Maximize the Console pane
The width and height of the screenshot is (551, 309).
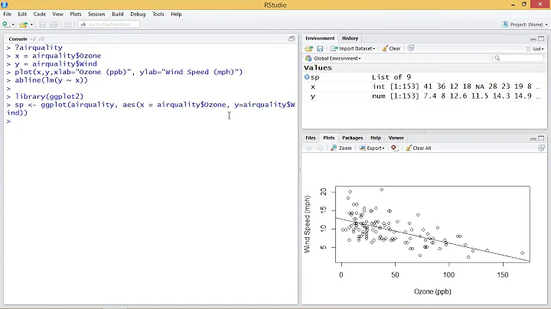click(x=292, y=38)
